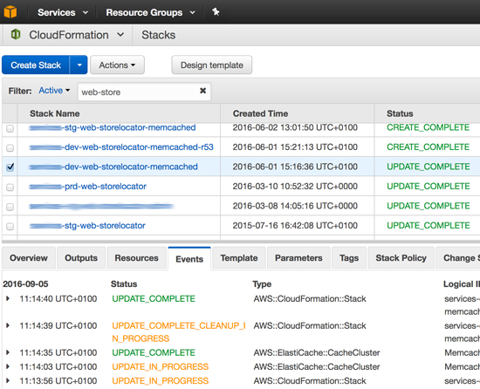Viewport: 480px width, 389px height.
Task: Switch to the Tags tab
Action: pos(349,258)
